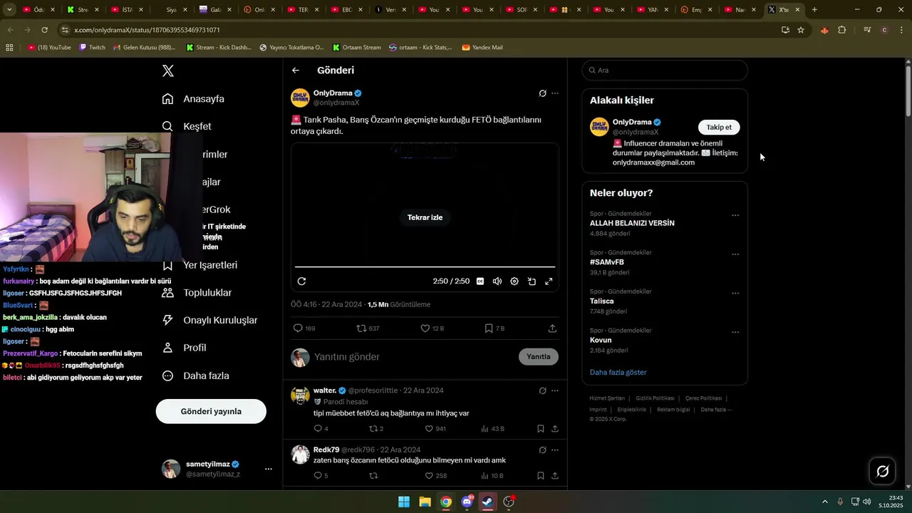Open the Chrome extensions puzzle icon
This screenshot has width=912, height=513.
click(x=842, y=30)
